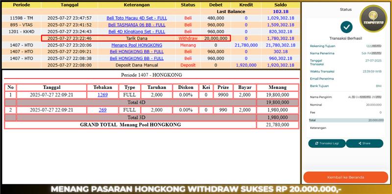
Task: Click saldo value 820,302.18
Action: coord(280,32)
